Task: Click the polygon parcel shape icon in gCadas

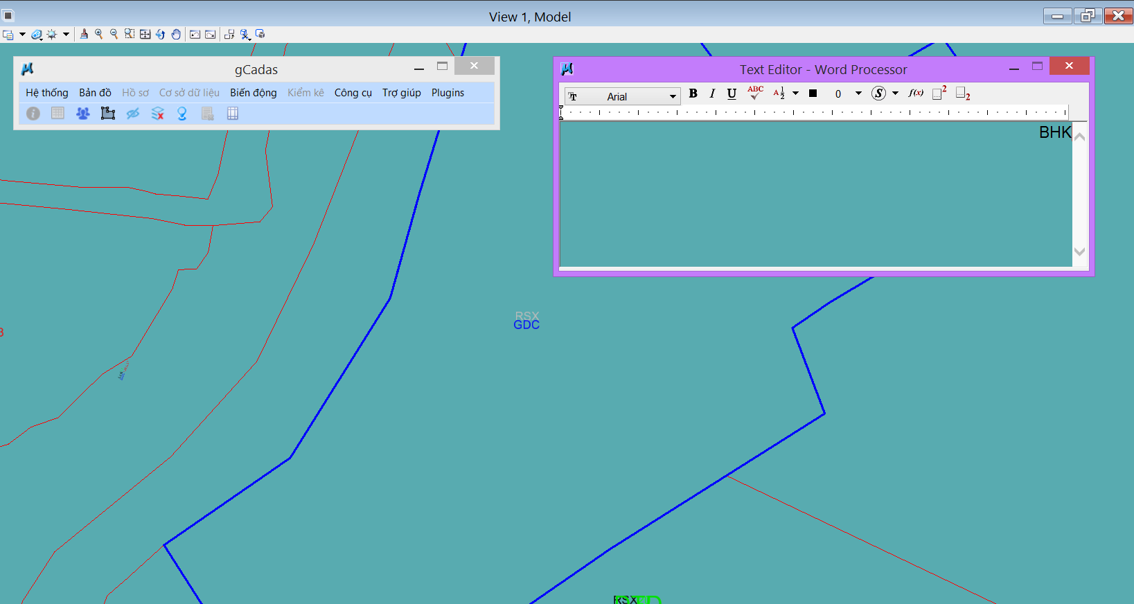Action: [x=107, y=114]
